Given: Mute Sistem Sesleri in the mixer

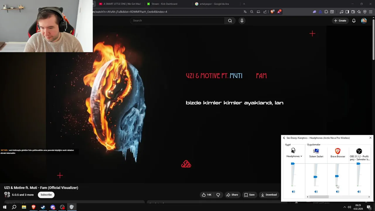Looking at the screenshot, I should (x=316, y=192).
